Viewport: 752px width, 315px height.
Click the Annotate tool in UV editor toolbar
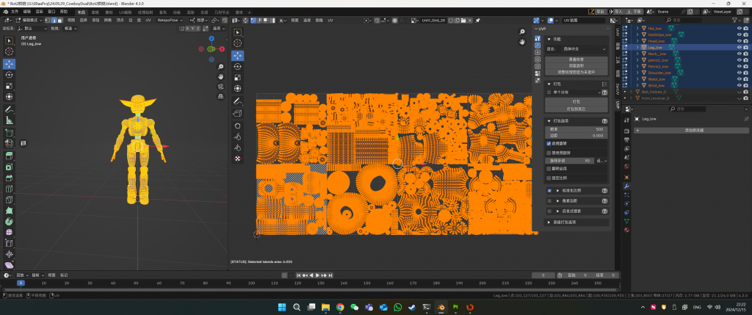coord(238,101)
